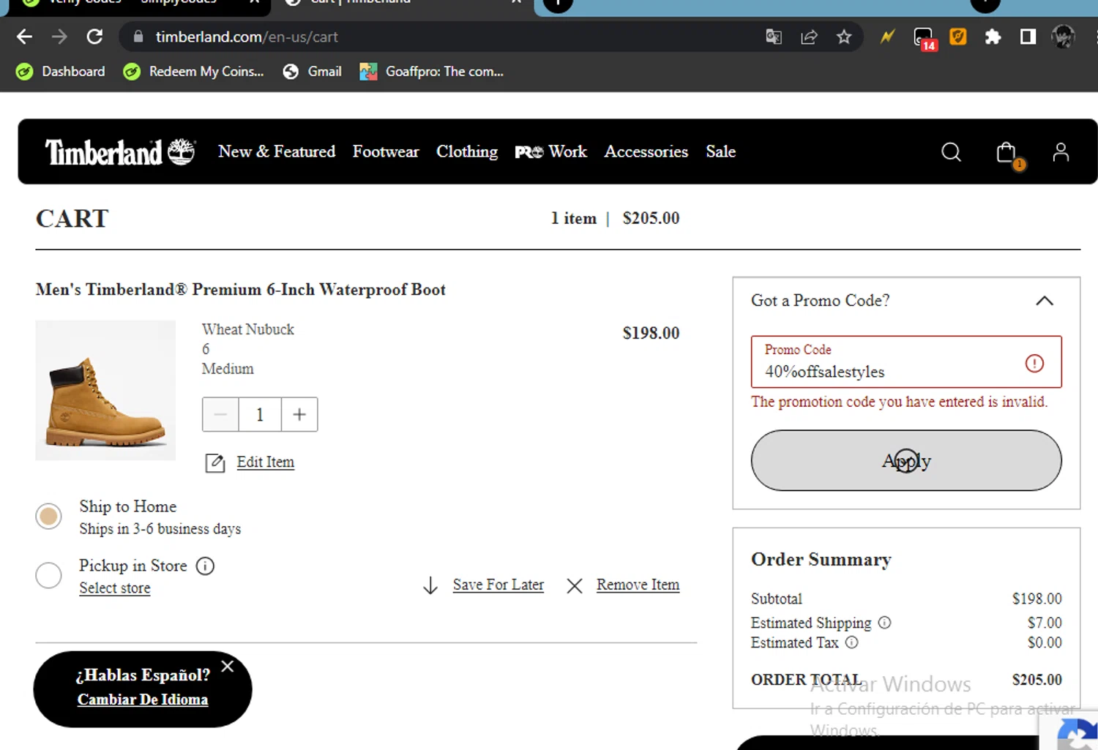The height and width of the screenshot is (750, 1098).
Task: Open the Accessories menu
Action: [646, 151]
